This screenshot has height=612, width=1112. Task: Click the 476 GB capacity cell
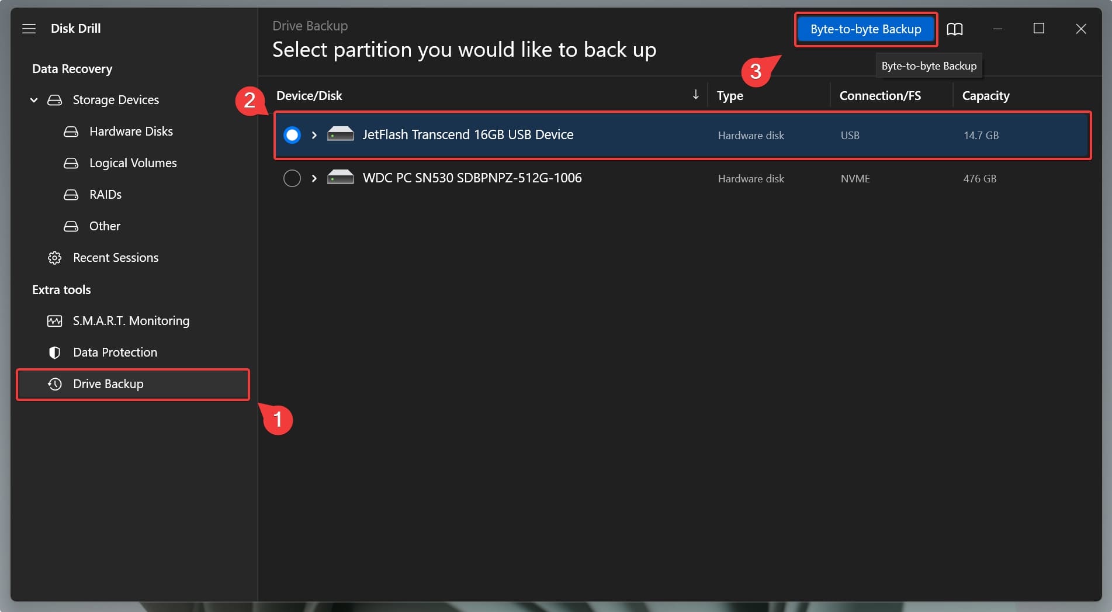pyautogui.click(x=980, y=179)
